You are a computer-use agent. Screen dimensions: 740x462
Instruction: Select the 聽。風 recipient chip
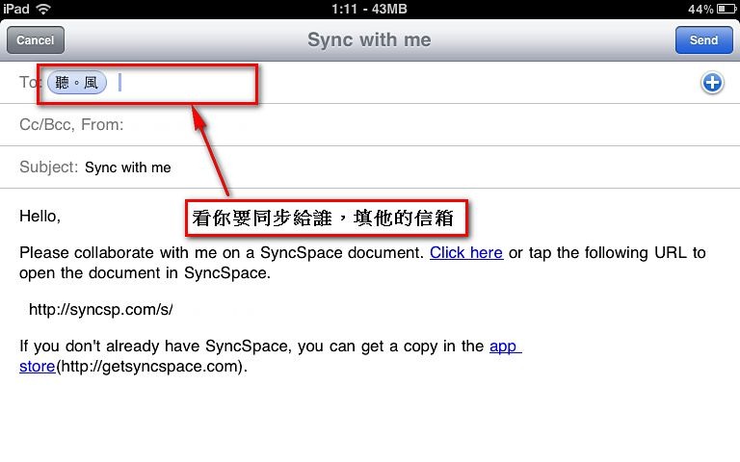[x=77, y=83]
